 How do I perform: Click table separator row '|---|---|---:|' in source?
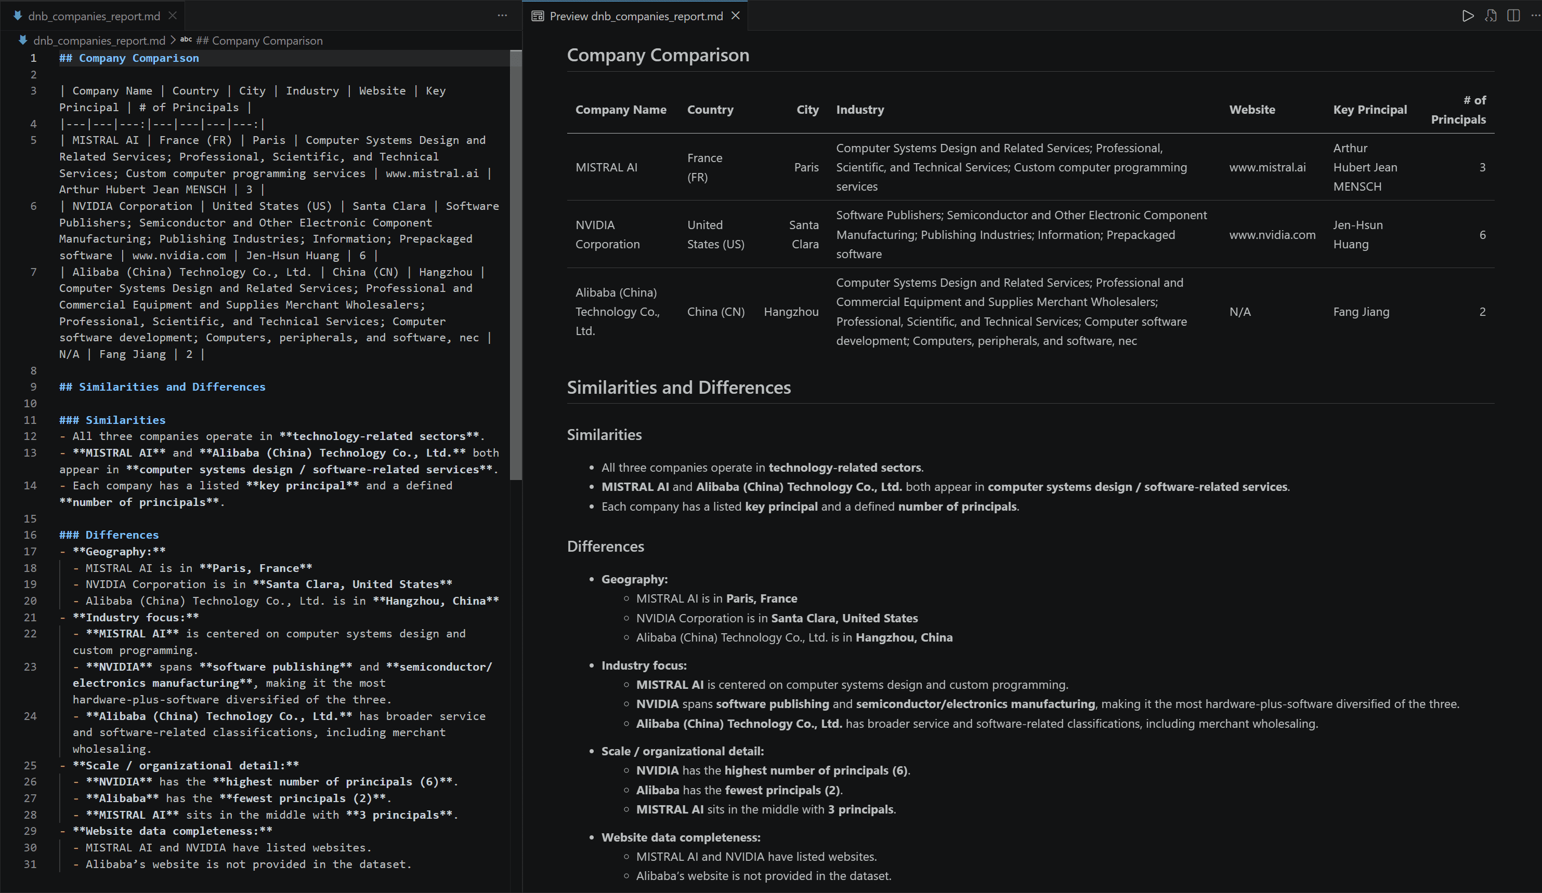pyautogui.click(x=162, y=124)
